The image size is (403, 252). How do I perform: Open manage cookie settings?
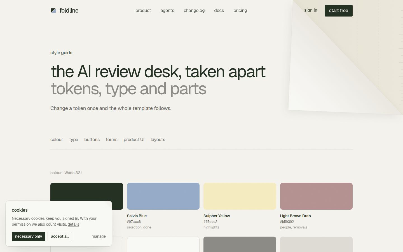pos(99,237)
